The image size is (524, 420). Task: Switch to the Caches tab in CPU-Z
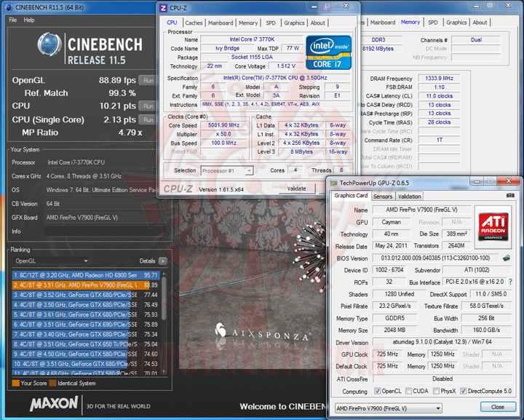point(194,23)
